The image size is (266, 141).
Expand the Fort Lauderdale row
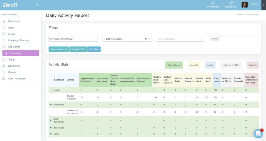(x=51, y=120)
